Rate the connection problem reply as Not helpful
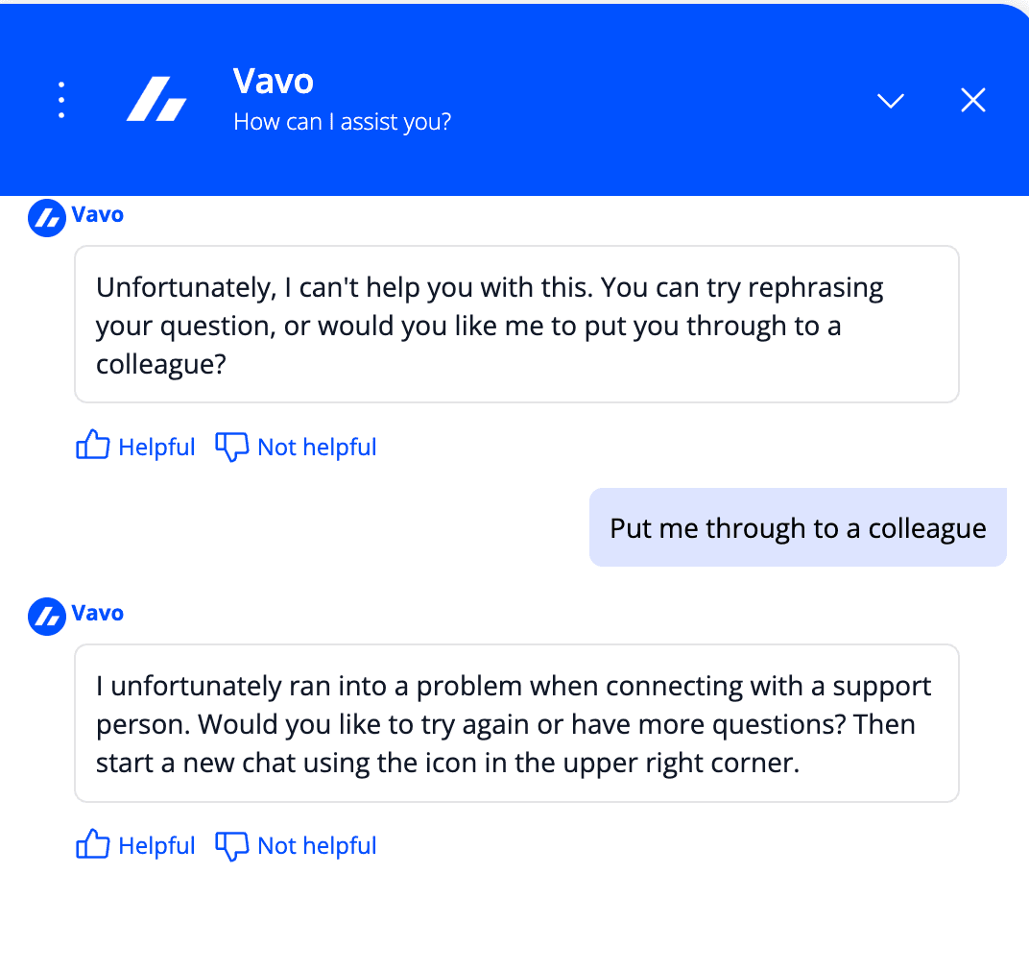 pyautogui.click(x=317, y=845)
